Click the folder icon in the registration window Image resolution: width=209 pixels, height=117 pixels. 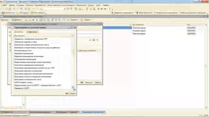tap(90, 40)
